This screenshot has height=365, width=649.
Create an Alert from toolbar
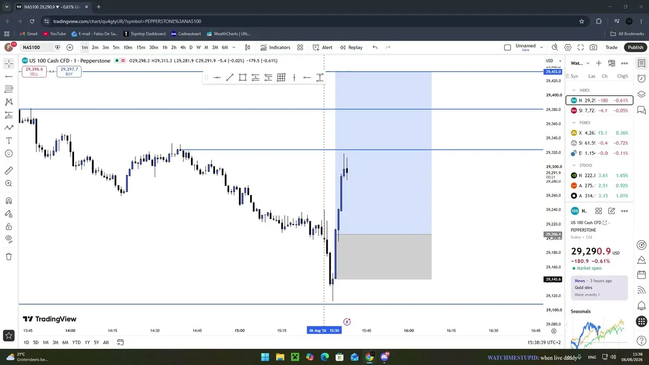(322, 47)
